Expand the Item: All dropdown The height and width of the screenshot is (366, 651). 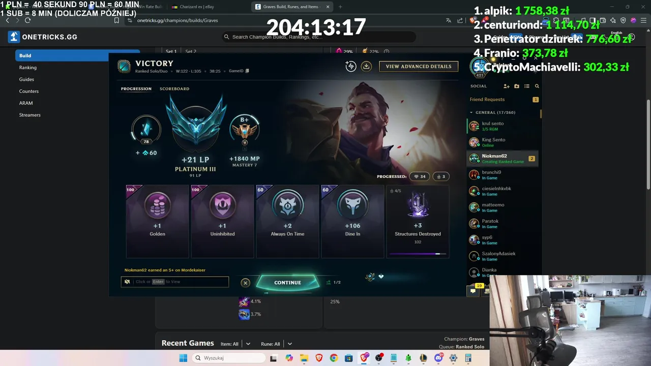pyautogui.click(x=236, y=344)
